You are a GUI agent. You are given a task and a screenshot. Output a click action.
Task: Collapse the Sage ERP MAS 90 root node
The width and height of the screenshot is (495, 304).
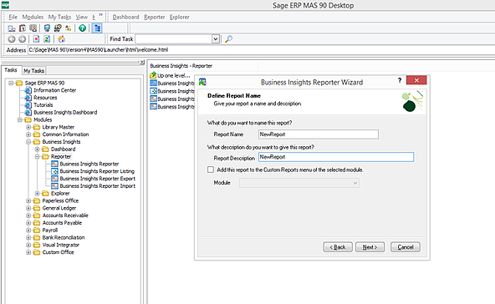coord(11,83)
